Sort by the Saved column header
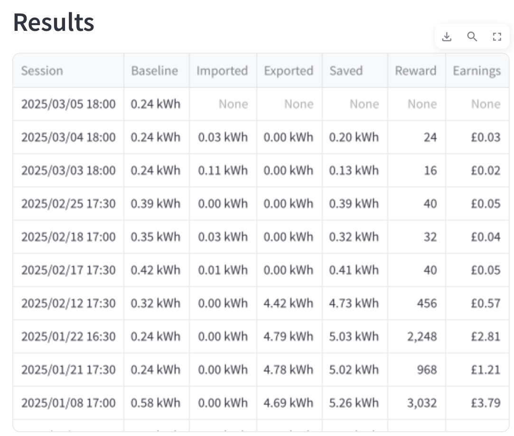 point(355,70)
